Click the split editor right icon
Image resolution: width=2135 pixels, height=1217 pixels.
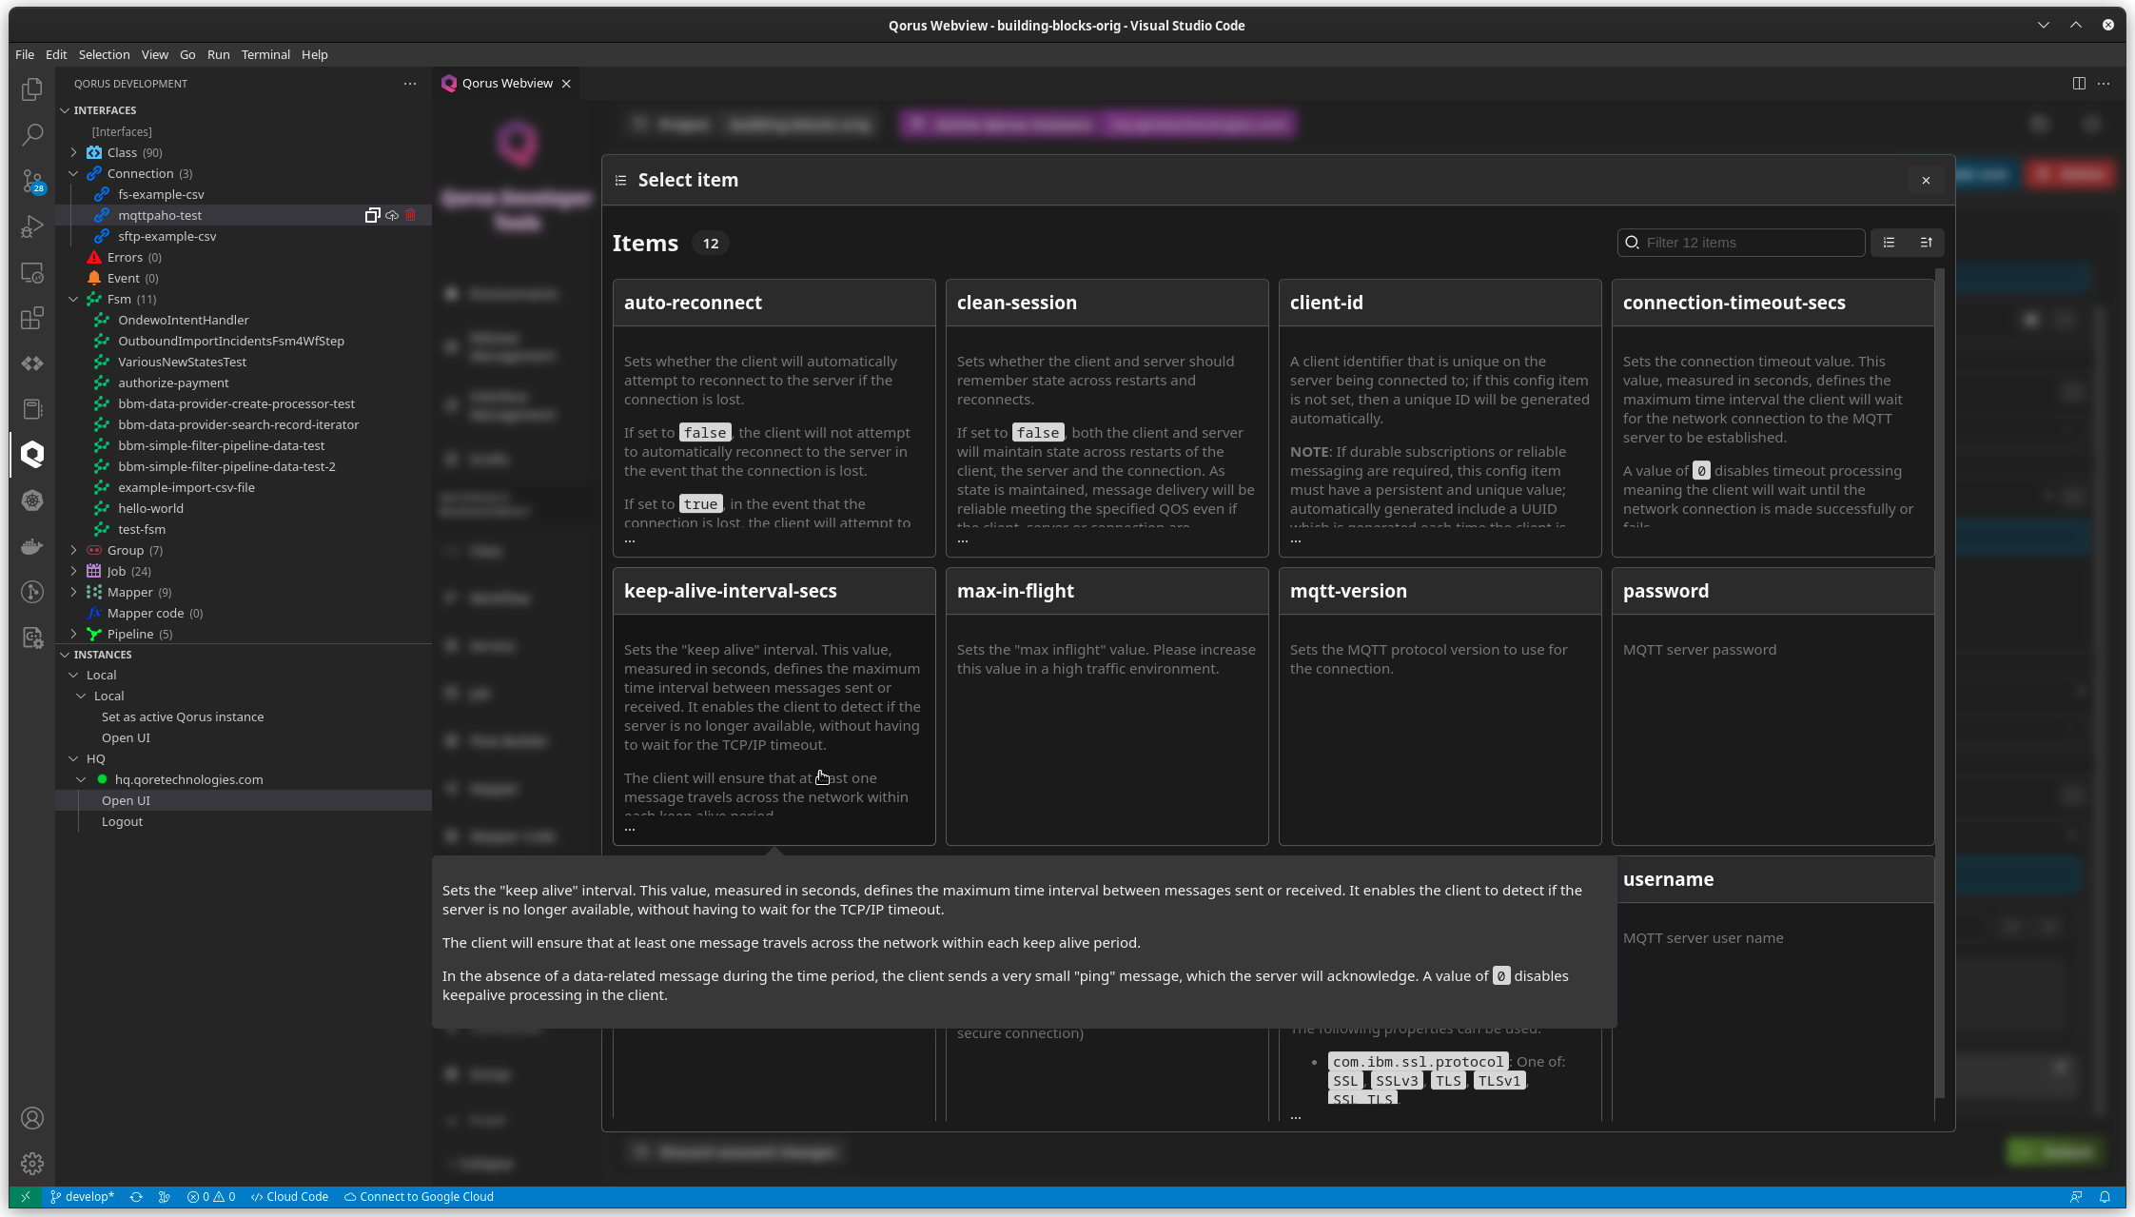click(x=2079, y=84)
